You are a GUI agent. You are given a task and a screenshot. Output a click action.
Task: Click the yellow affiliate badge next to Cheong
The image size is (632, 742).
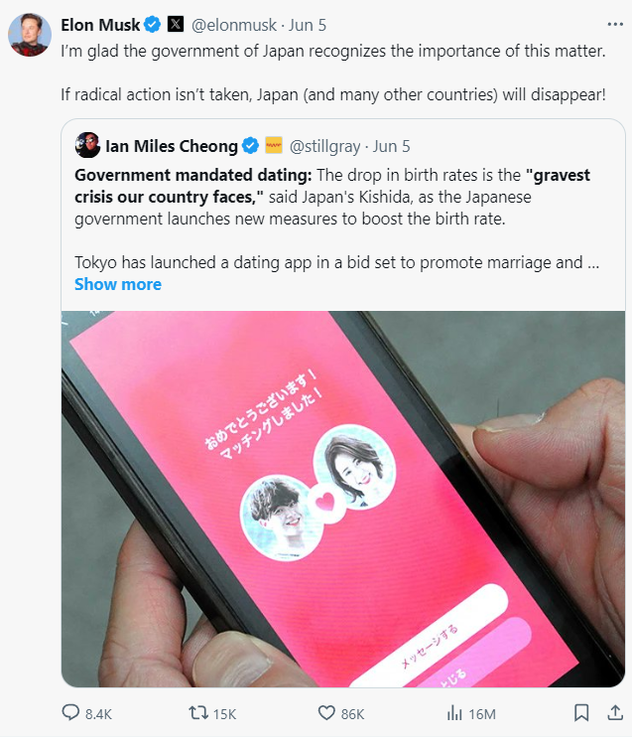[x=274, y=146]
